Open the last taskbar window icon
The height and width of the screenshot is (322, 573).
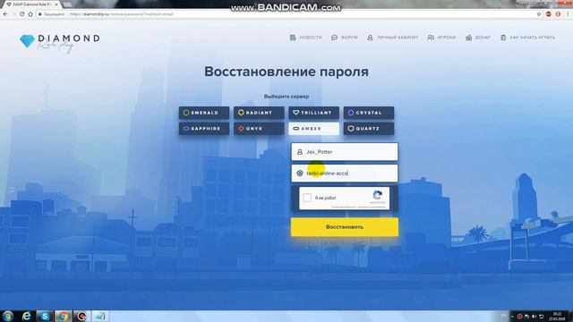coord(100,316)
